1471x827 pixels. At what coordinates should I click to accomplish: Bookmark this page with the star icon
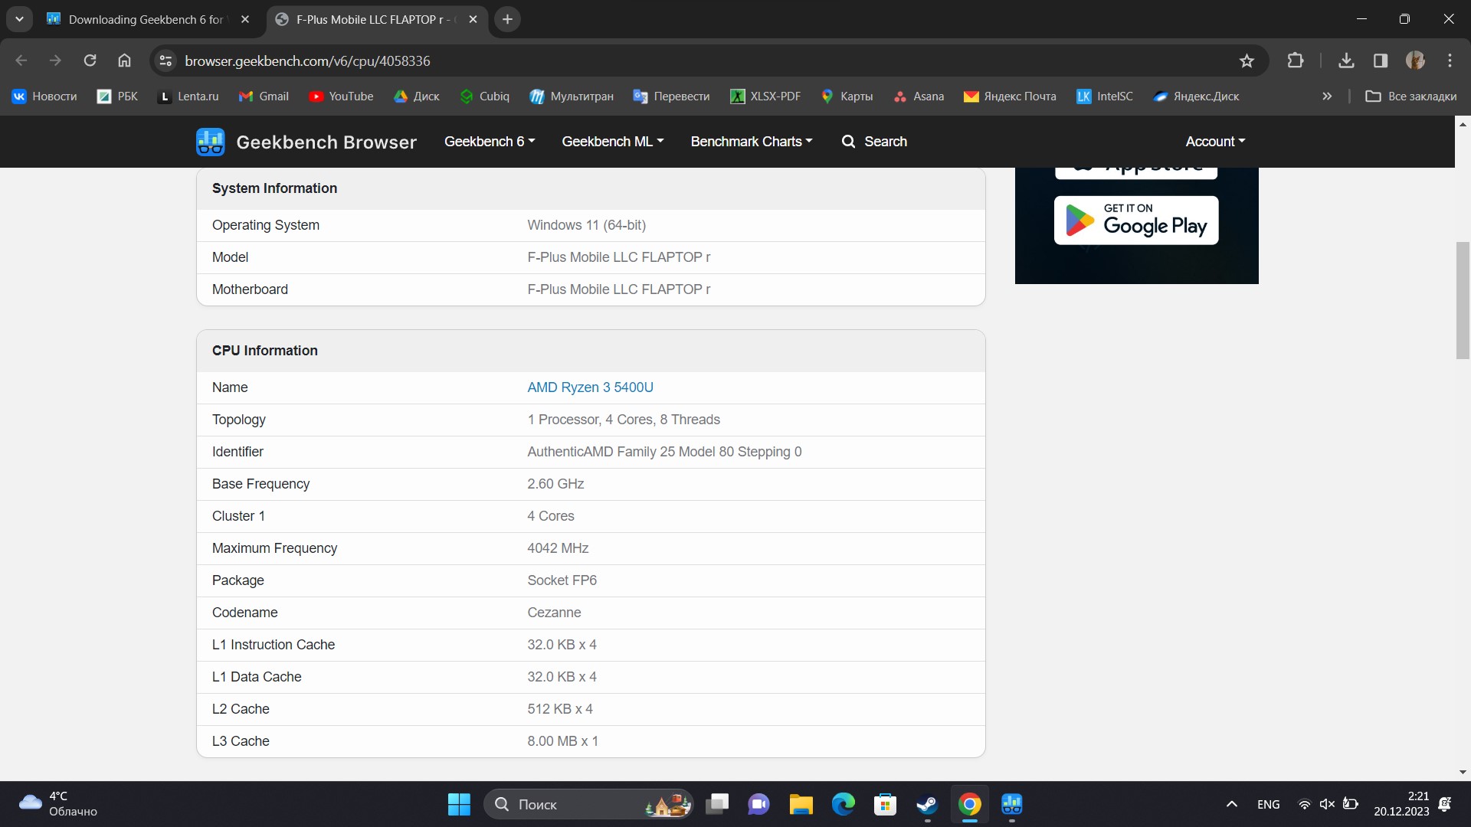click(x=1247, y=60)
